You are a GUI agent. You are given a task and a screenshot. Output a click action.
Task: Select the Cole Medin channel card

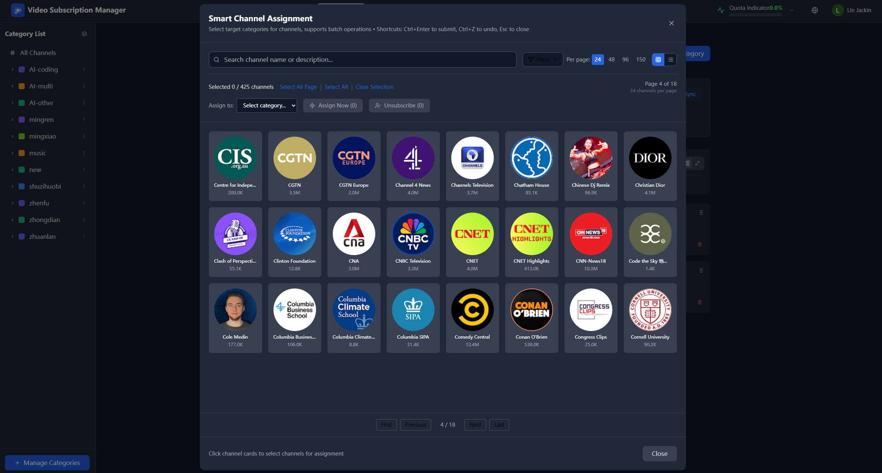pos(236,318)
